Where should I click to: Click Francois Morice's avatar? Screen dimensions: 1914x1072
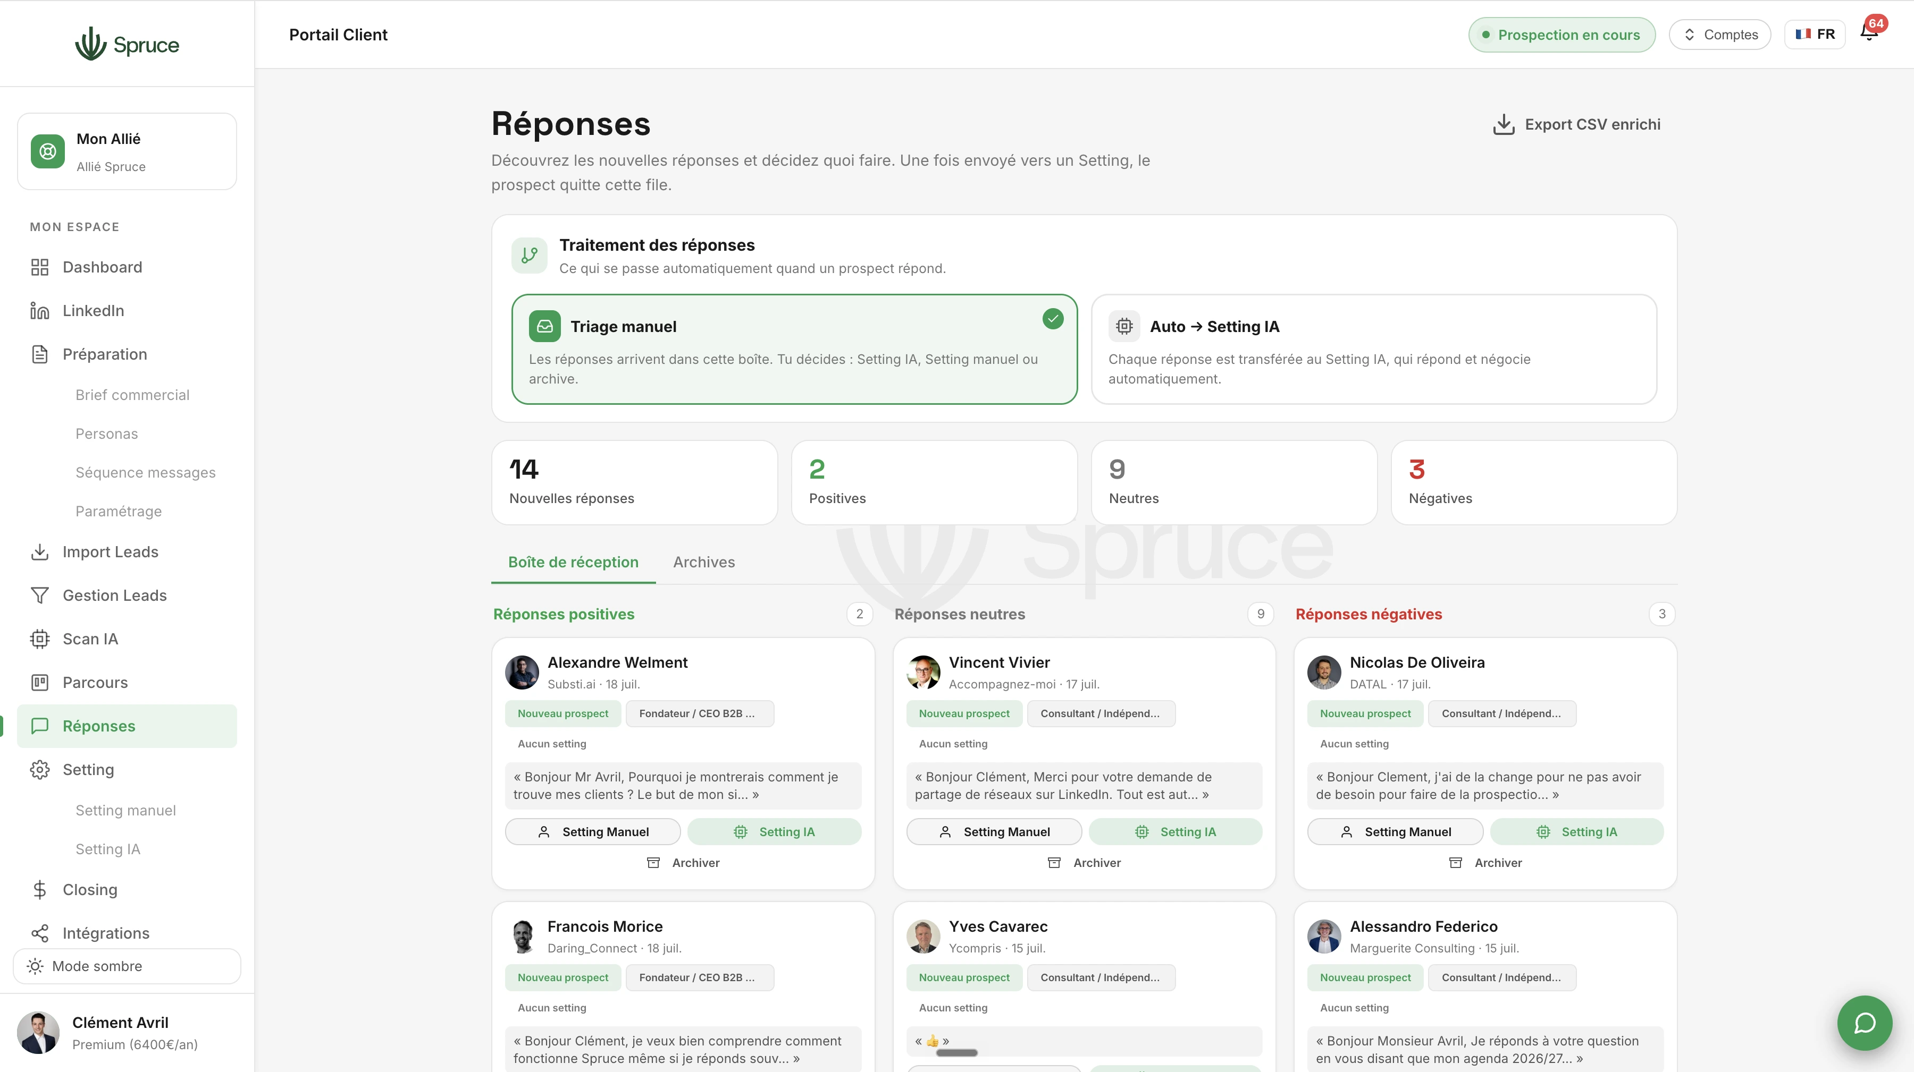coord(522,936)
